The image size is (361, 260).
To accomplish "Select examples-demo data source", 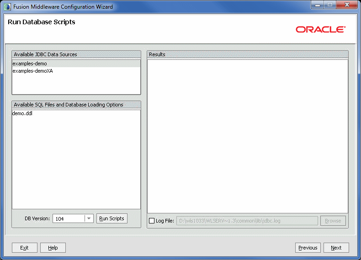I will pyautogui.click(x=76, y=64).
